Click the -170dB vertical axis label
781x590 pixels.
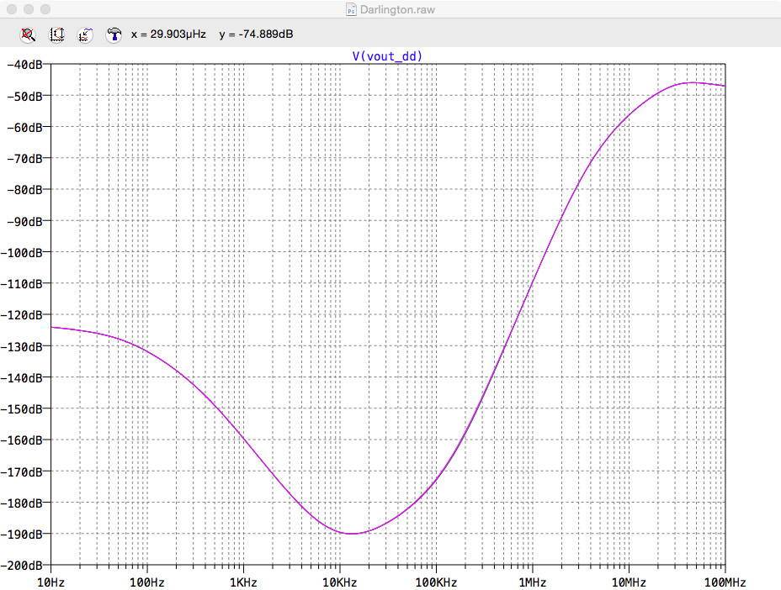coord(21,472)
